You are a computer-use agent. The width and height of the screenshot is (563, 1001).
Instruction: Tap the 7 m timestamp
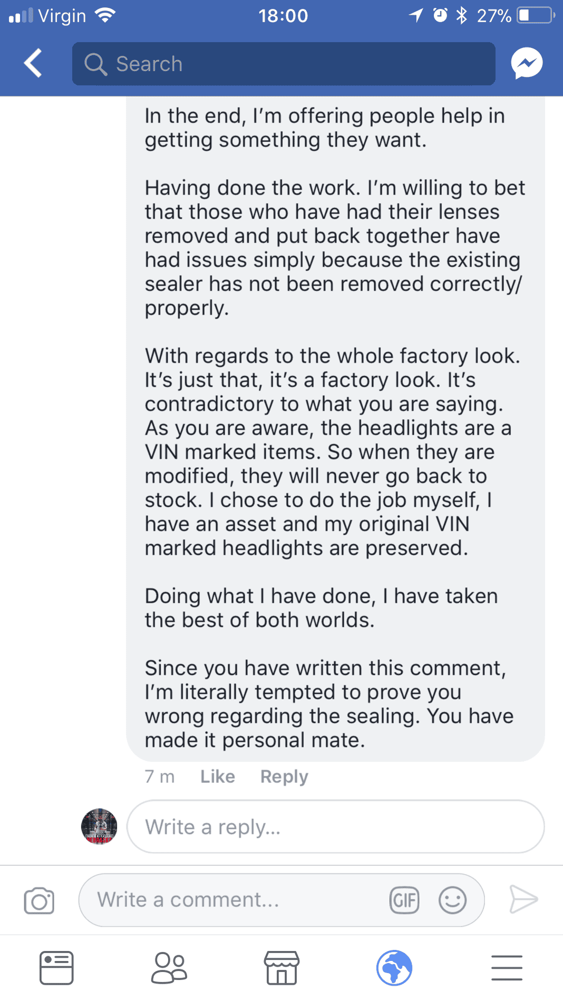[x=160, y=777]
